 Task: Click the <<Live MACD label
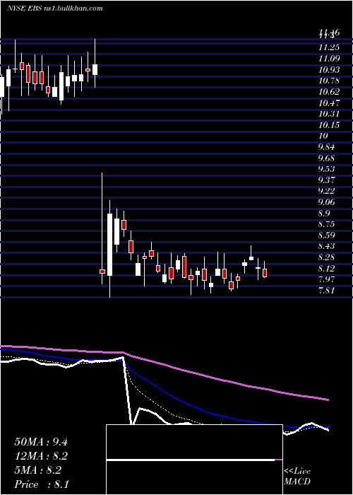click(x=297, y=477)
